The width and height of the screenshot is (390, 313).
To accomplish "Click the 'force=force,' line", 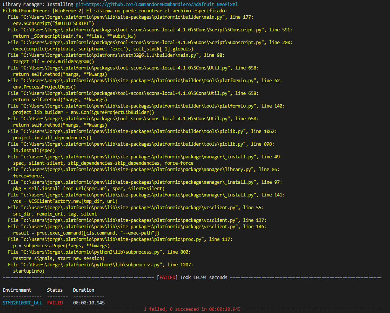I will tap(29, 176).
